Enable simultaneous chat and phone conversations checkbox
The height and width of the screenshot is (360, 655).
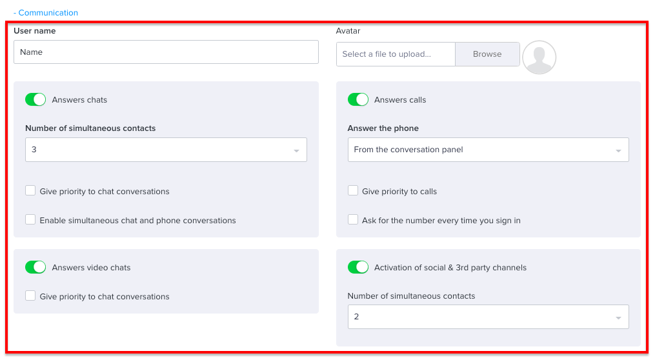pyautogui.click(x=30, y=220)
